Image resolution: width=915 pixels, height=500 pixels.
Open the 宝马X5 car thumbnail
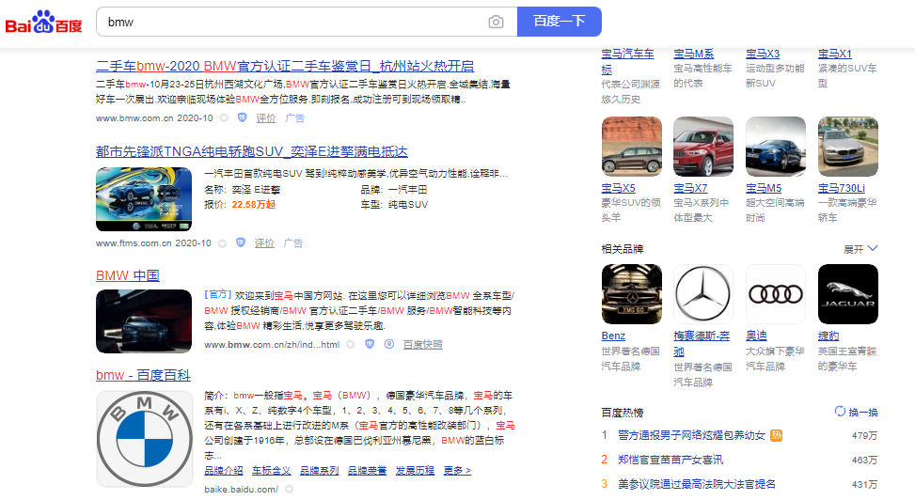click(x=631, y=146)
